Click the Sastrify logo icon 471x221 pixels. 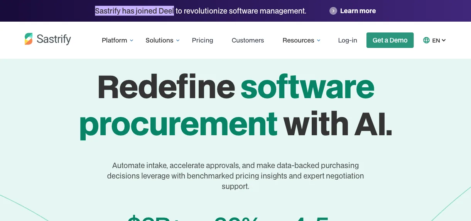tap(29, 39)
